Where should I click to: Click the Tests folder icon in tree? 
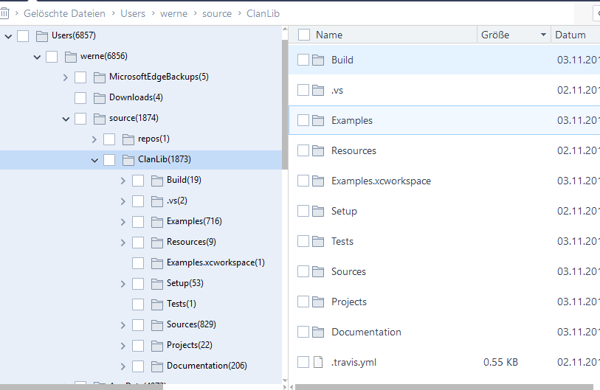[x=157, y=304]
